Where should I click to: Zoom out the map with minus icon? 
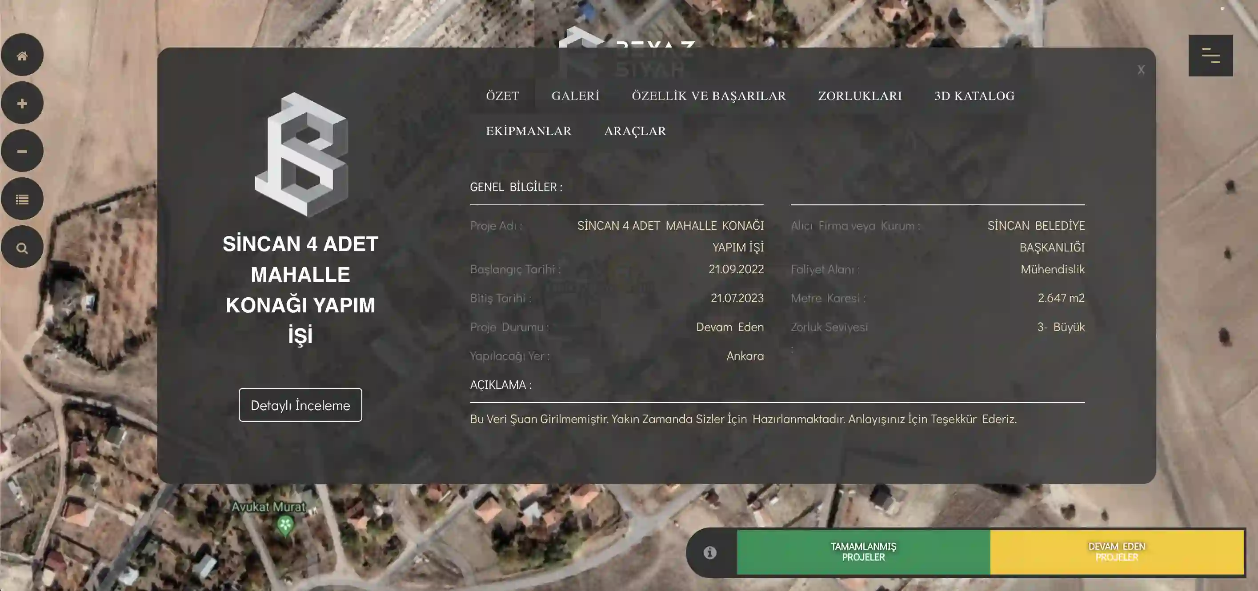pyautogui.click(x=22, y=151)
